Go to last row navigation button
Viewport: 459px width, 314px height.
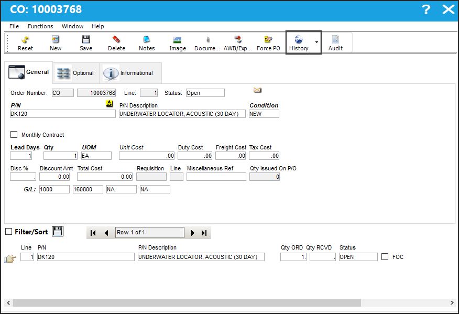[x=204, y=233]
